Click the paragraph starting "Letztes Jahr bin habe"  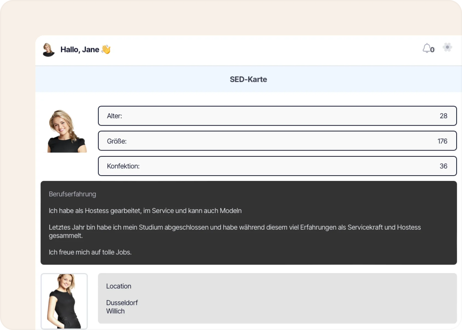coord(235,231)
